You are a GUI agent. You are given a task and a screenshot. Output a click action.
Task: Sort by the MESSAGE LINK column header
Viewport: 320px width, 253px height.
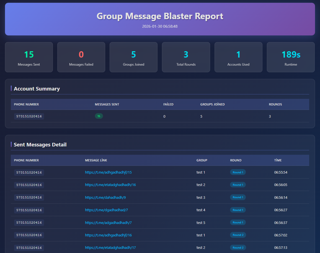point(96,160)
